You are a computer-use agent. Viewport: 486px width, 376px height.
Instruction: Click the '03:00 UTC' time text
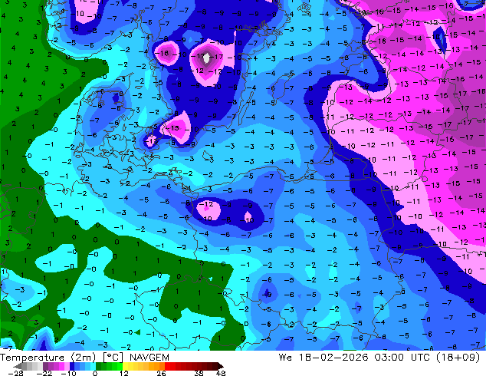click(x=404, y=358)
